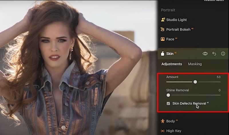This screenshot has height=135, width=229.
Task: Open the High Key tool
Action: pos(171,131)
